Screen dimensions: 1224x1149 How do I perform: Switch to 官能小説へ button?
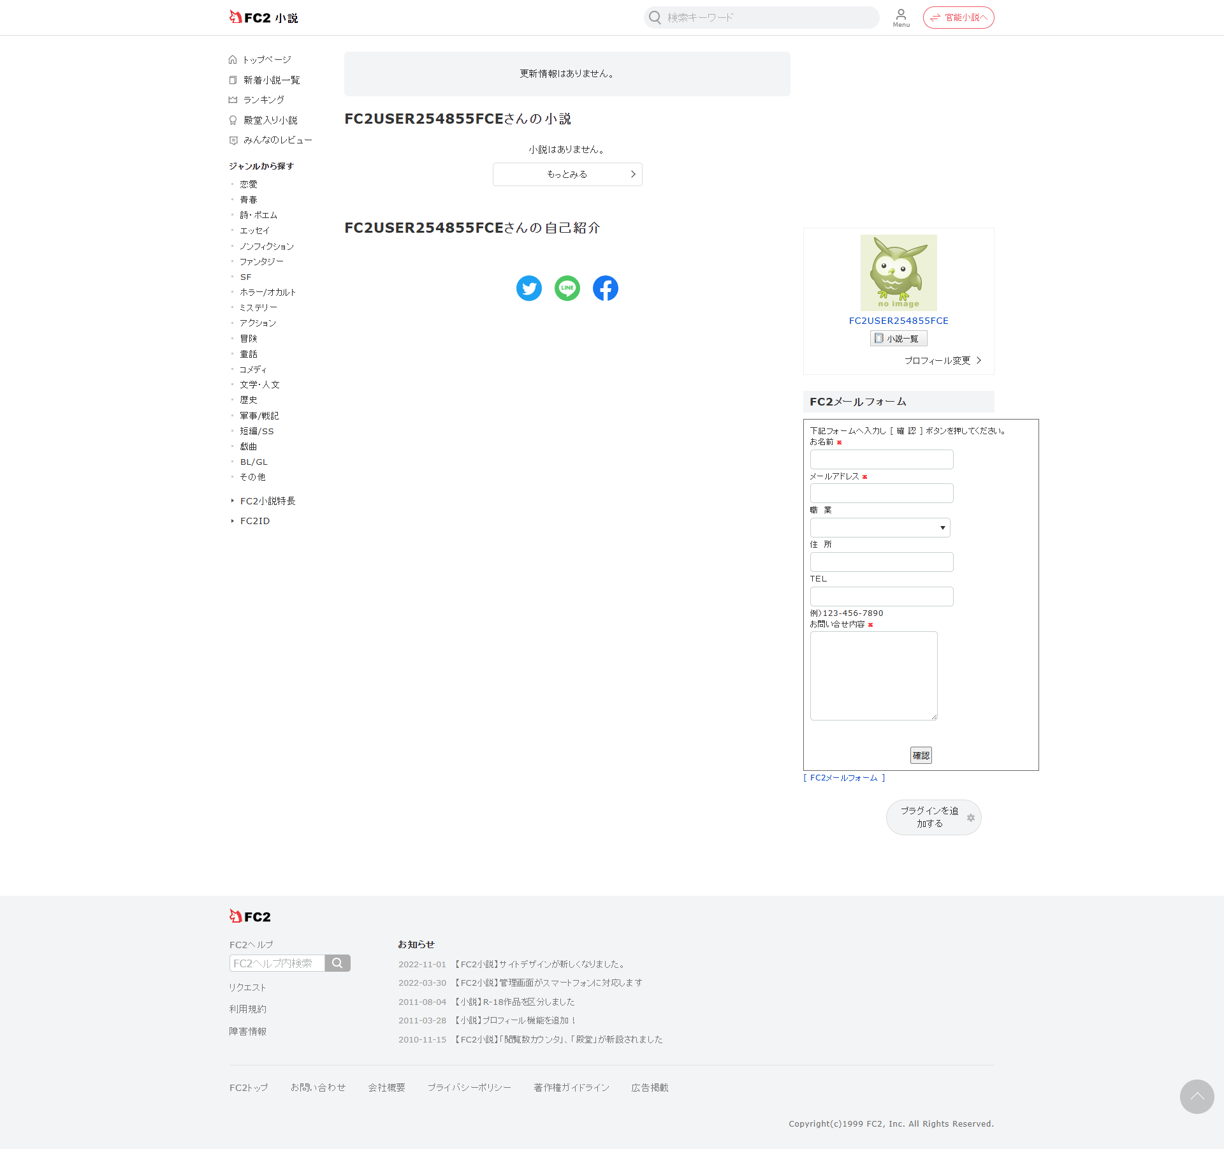(958, 18)
